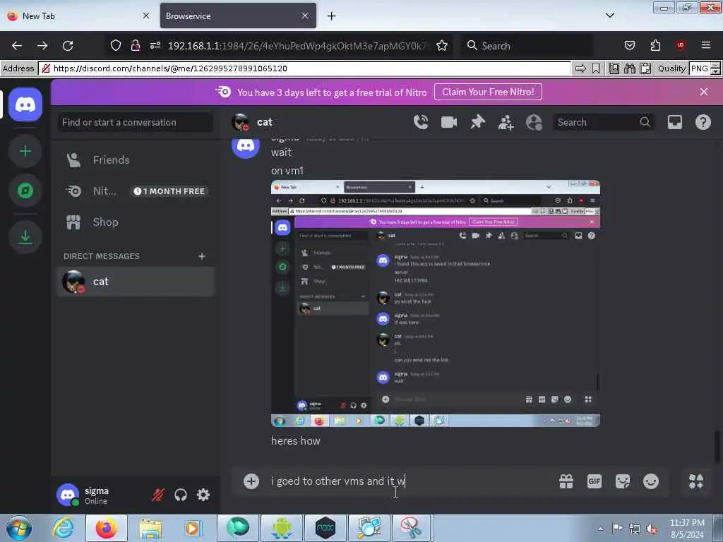Download Discord apps icon
The width and height of the screenshot is (723, 542).
click(x=25, y=237)
